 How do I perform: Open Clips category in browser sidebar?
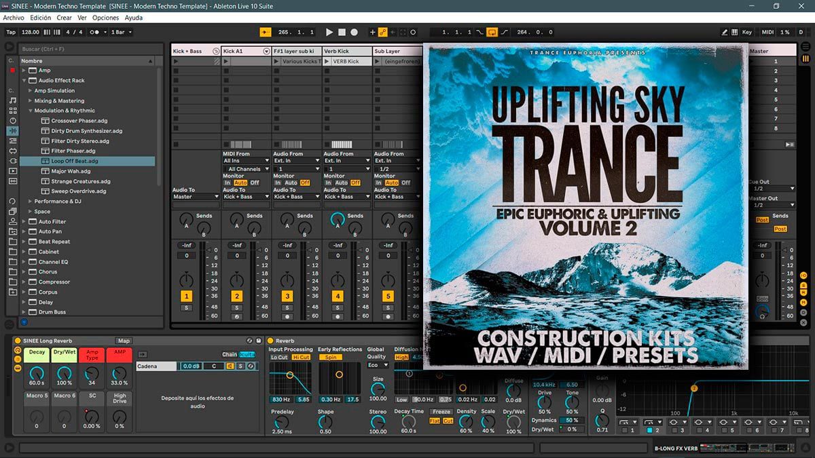(12, 171)
